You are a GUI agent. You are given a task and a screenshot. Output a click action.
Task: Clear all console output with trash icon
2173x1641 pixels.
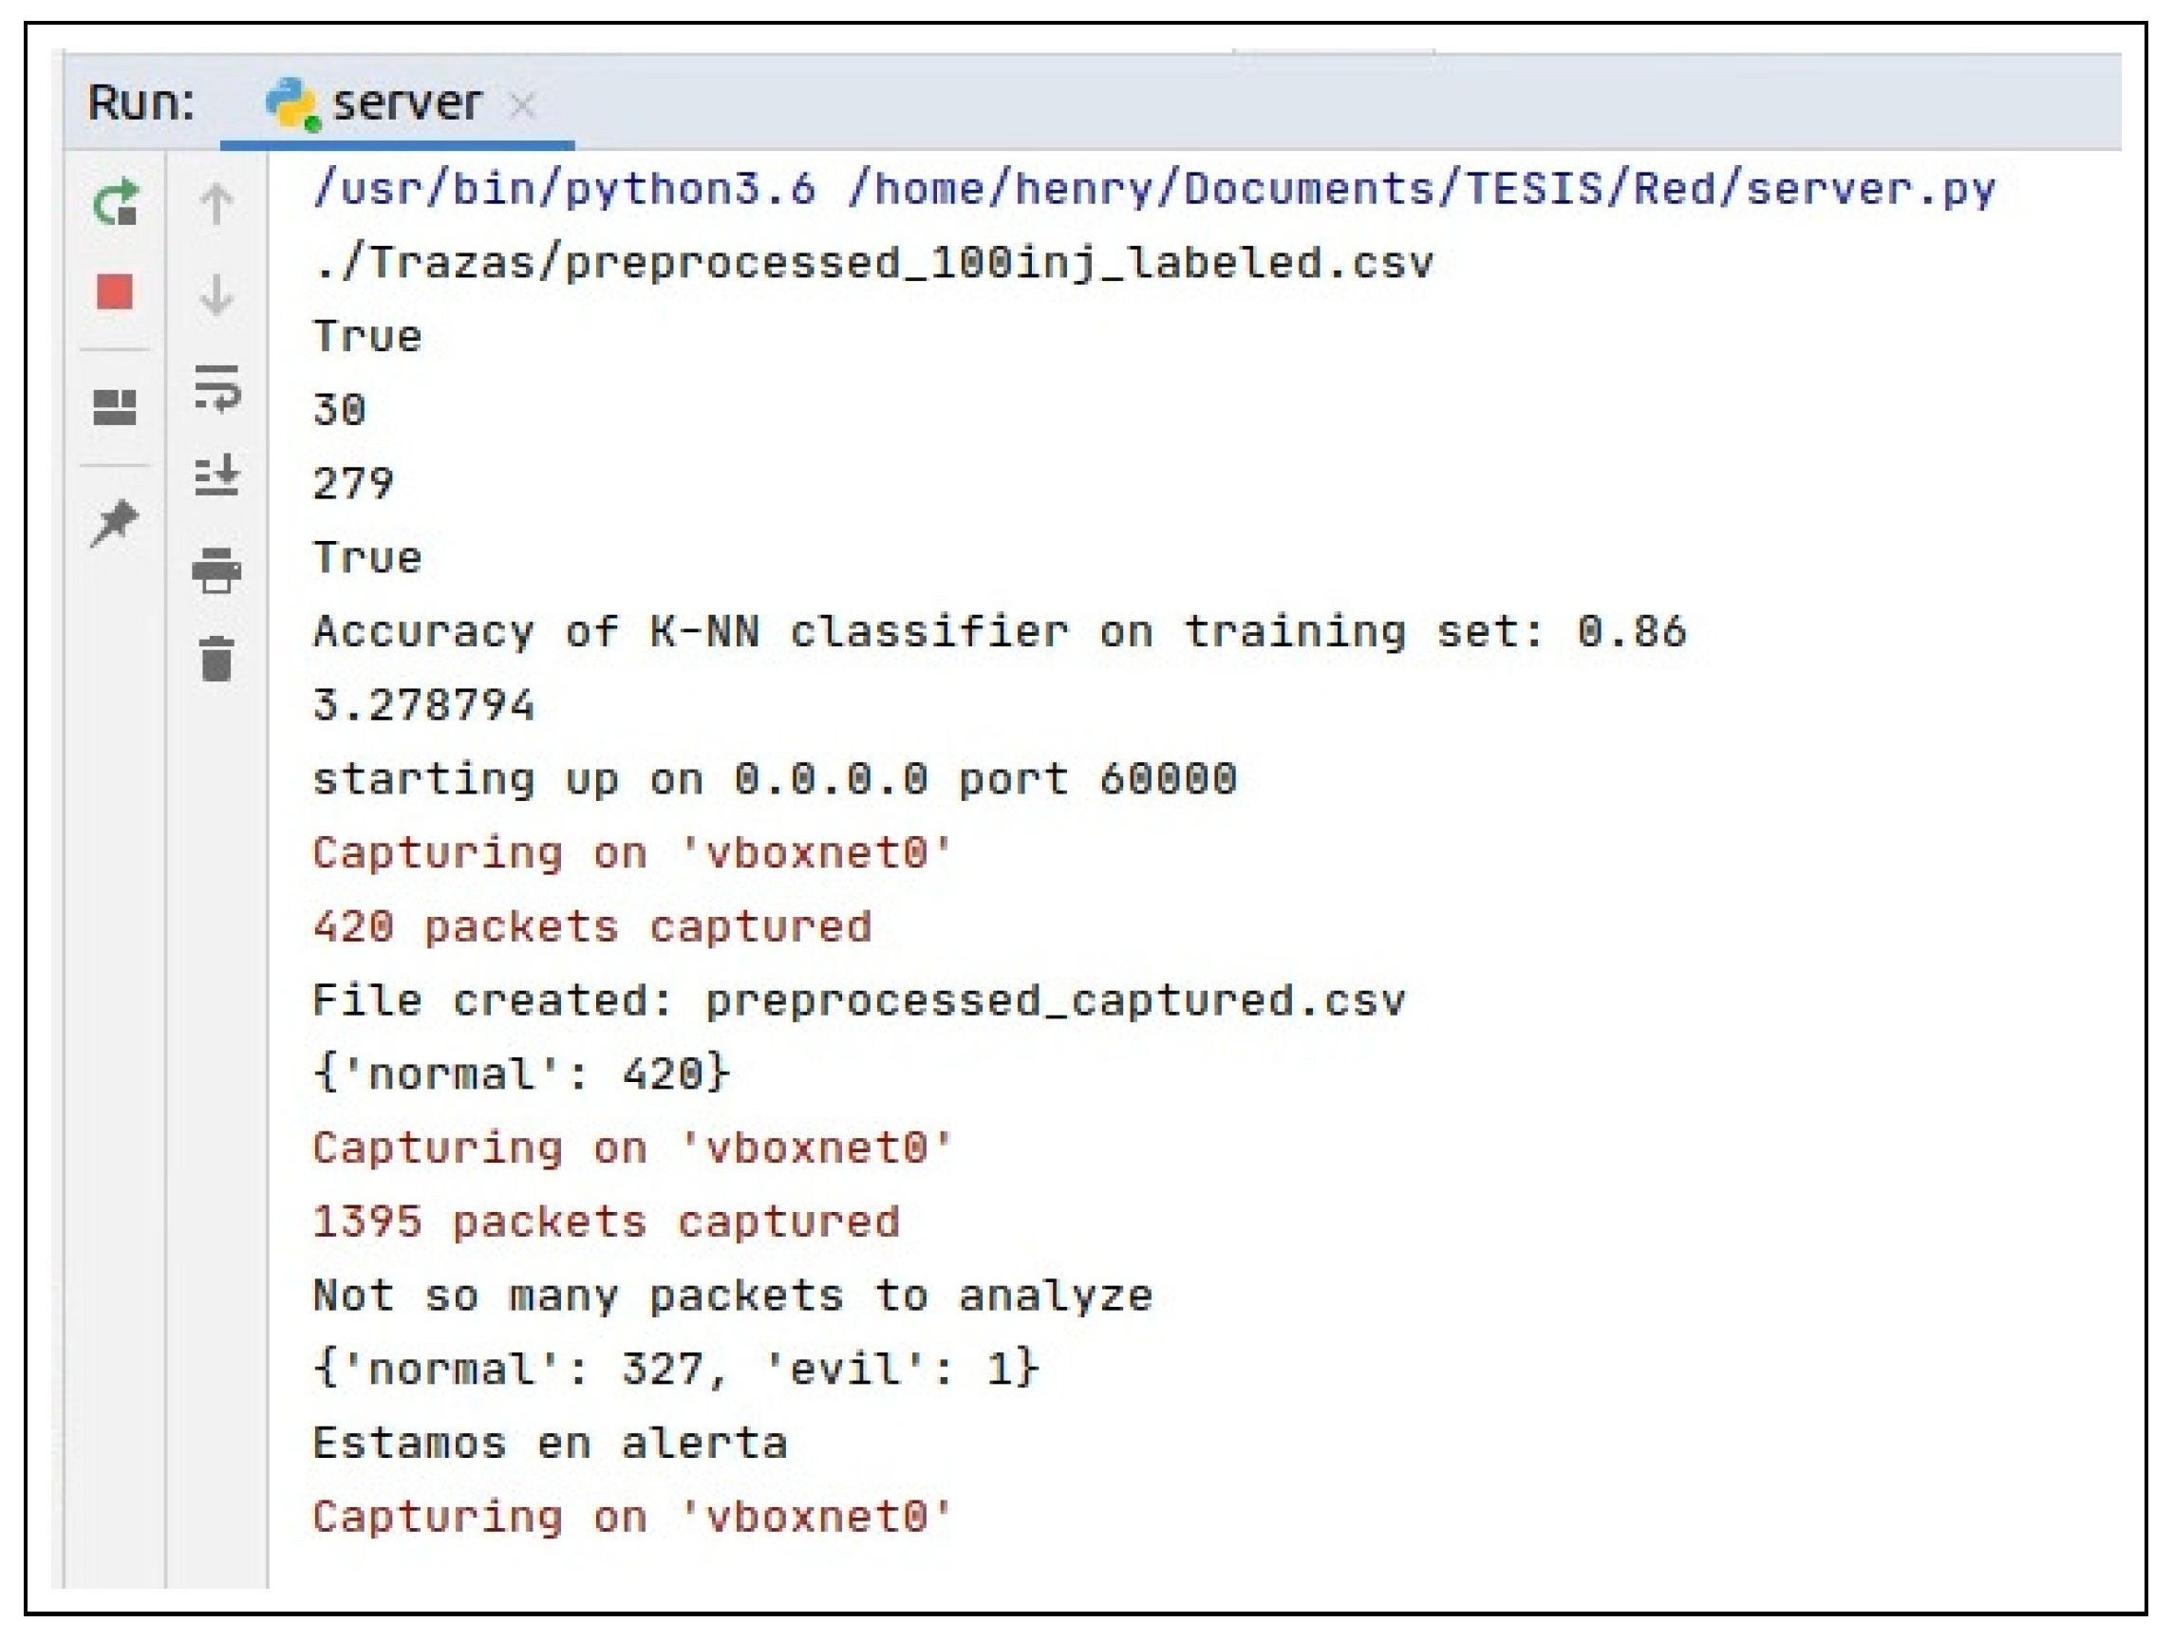[x=216, y=658]
